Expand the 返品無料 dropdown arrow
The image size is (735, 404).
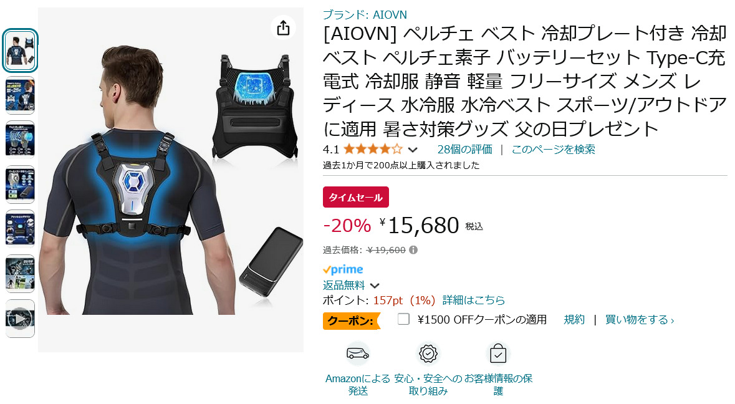tap(375, 286)
